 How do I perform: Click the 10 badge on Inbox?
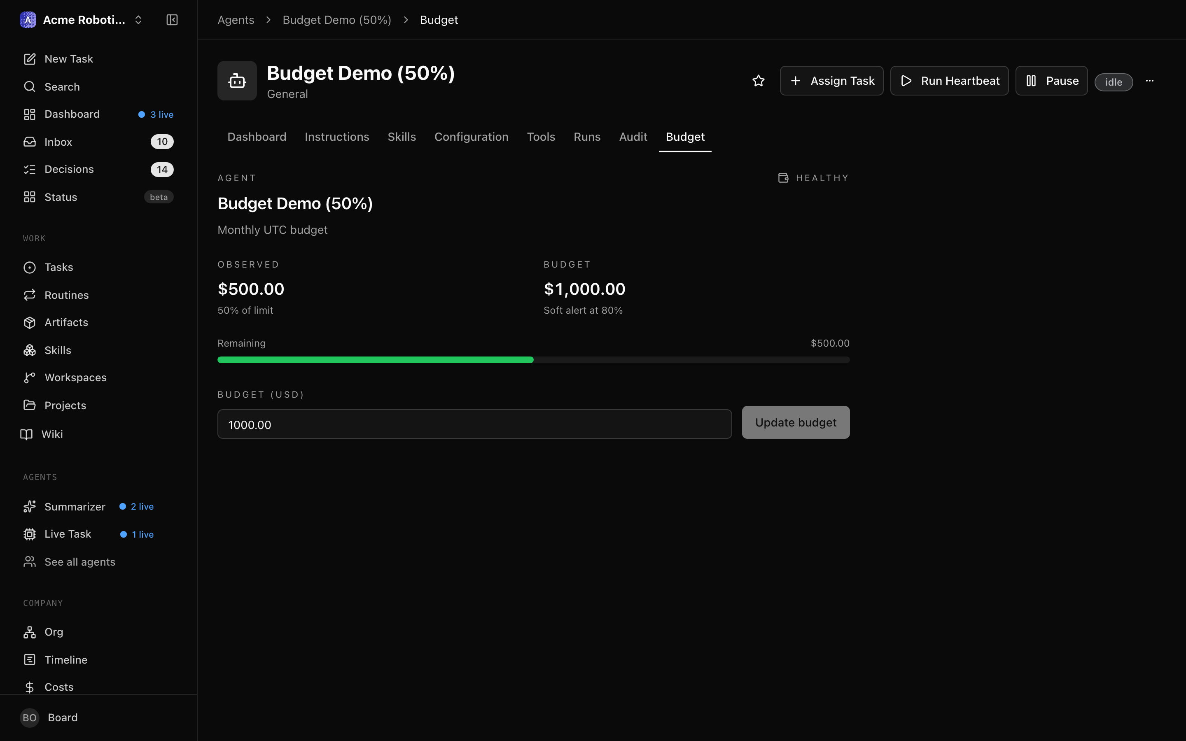[x=162, y=142]
